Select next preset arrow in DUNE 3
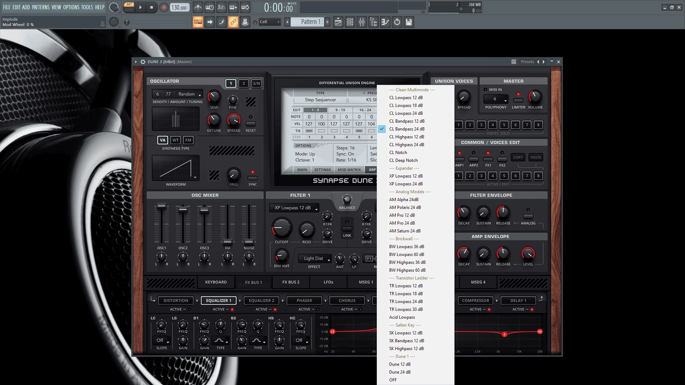Image resolution: width=685 pixels, height=385 pixels. pos(544,62)
